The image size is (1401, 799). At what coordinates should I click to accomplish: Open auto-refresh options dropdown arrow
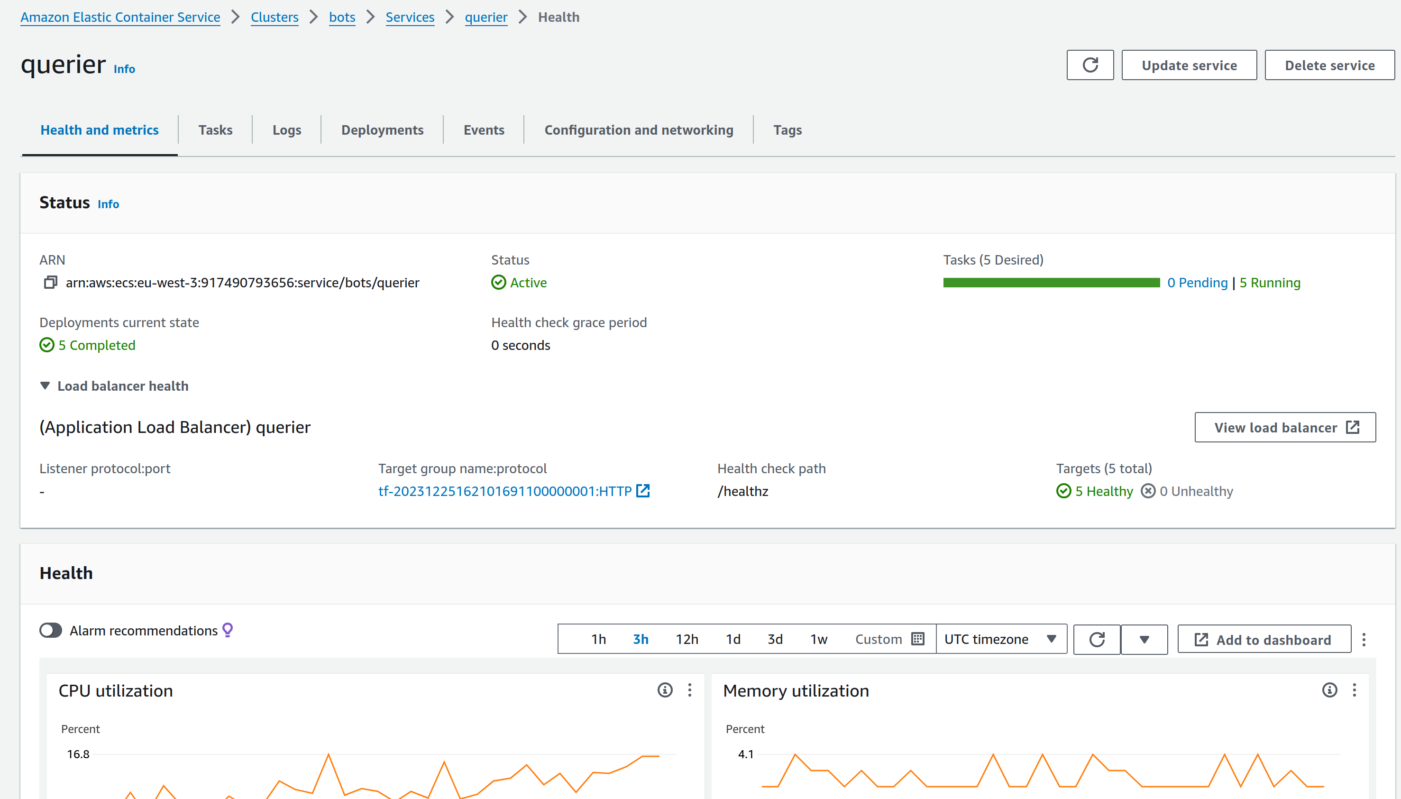1145,639
